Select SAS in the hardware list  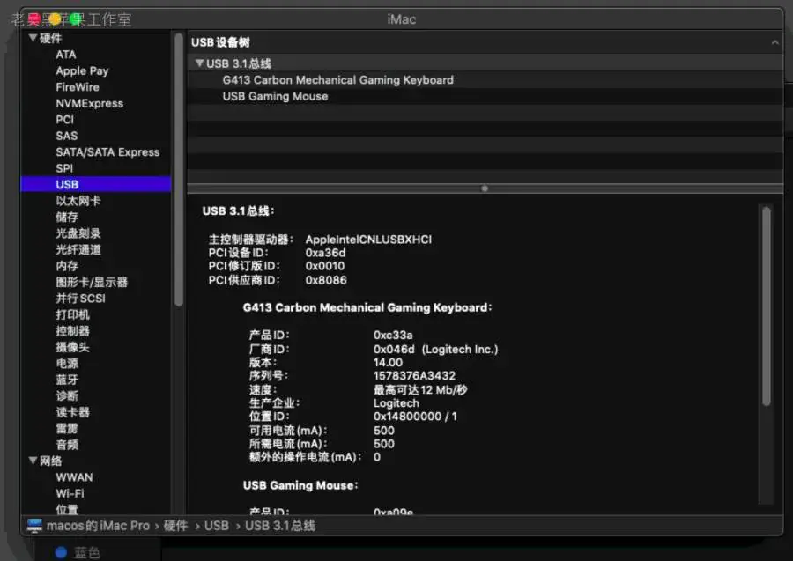(x=67, y=136)
